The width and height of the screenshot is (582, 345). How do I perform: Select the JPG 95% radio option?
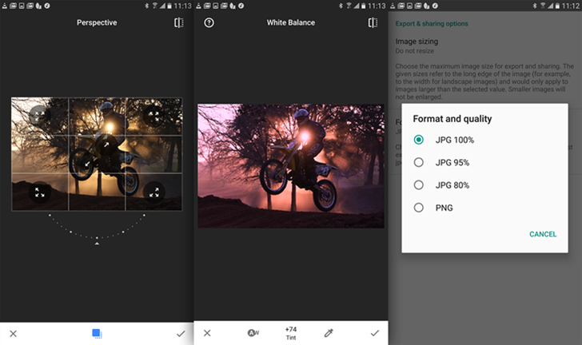pos(418,162)
